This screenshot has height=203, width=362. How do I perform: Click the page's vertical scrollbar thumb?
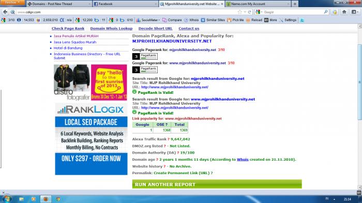(360, 81)
